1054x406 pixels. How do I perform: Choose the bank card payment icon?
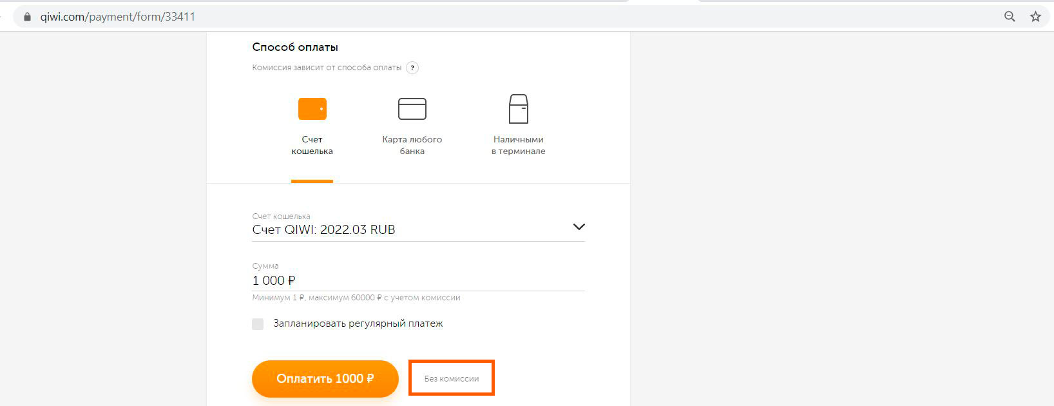412,109
